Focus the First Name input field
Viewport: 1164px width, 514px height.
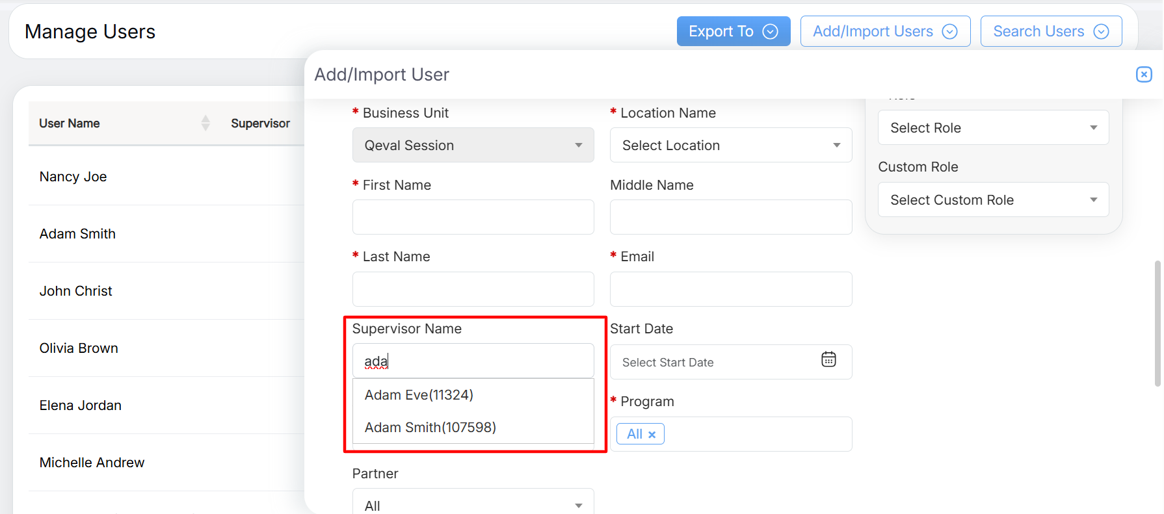(473, 217)
